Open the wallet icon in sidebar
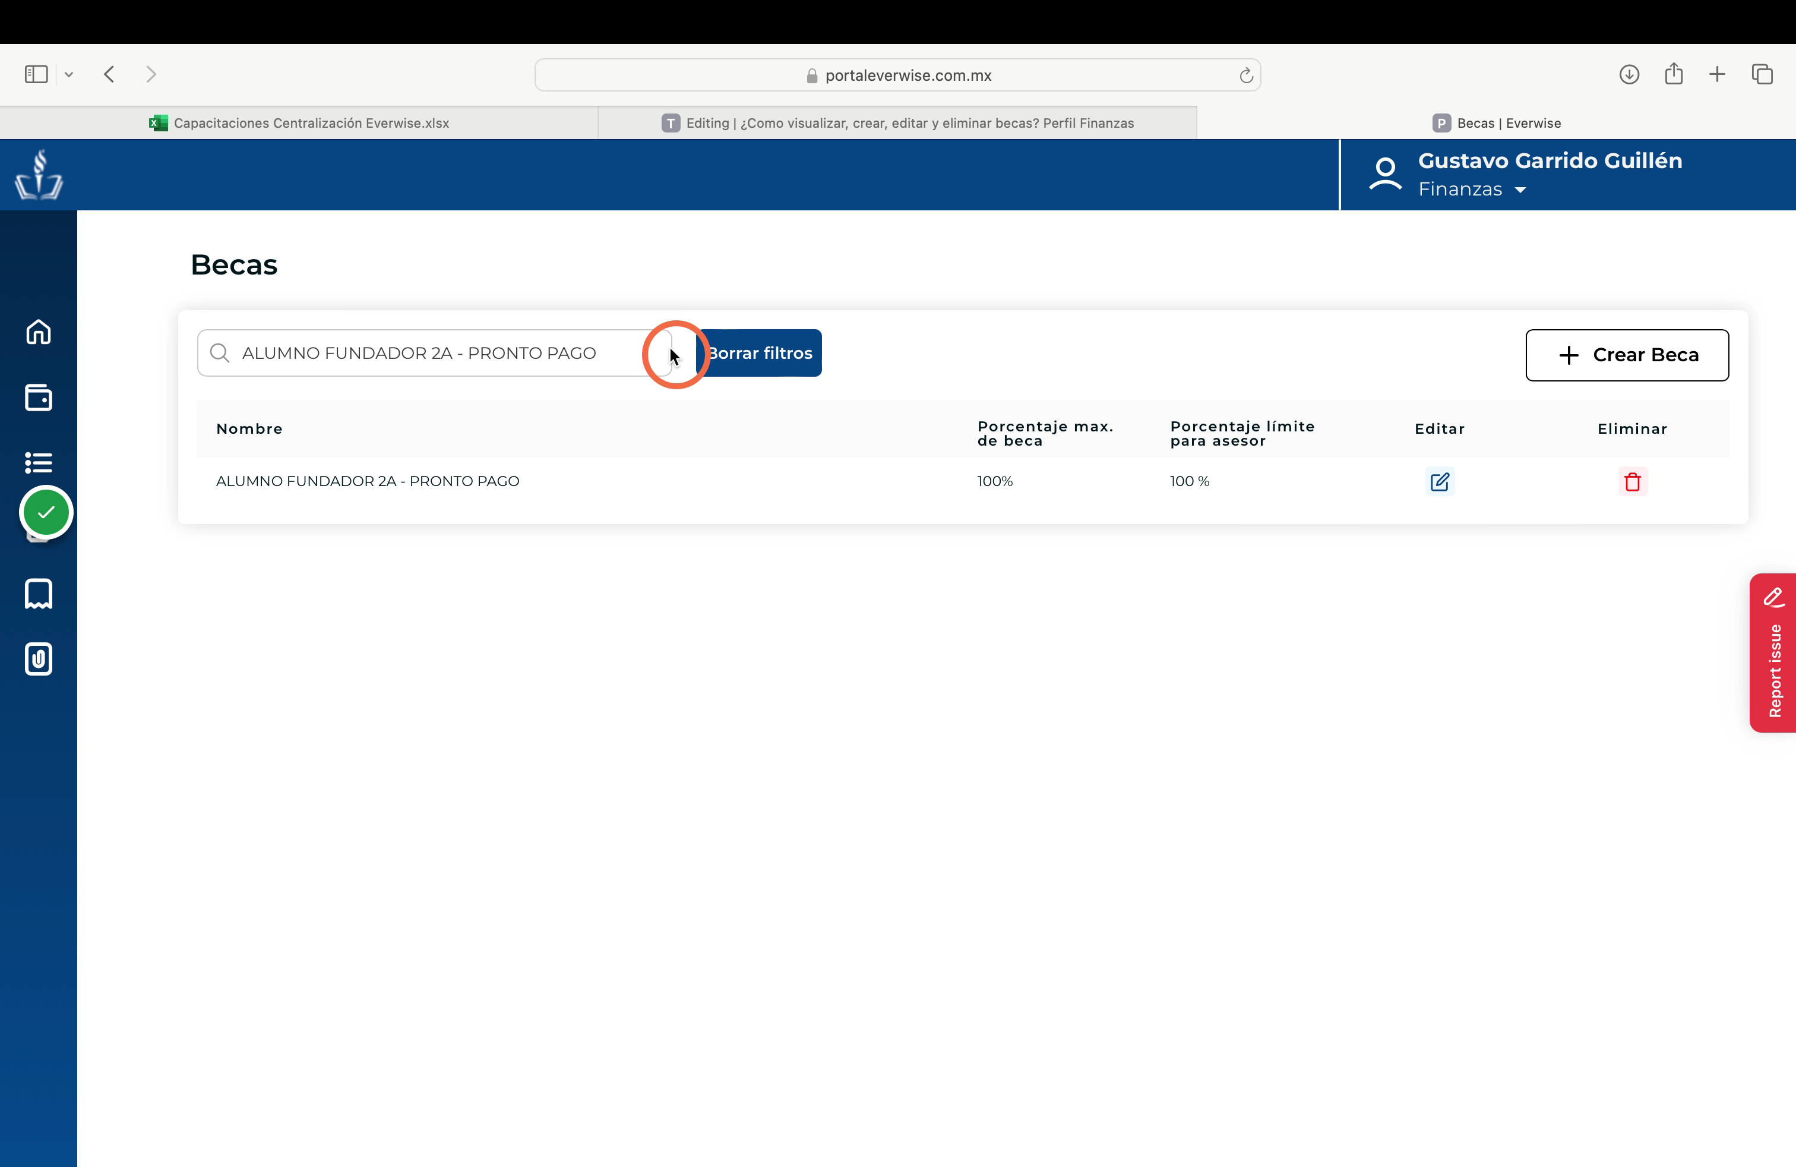 [39, 397]
